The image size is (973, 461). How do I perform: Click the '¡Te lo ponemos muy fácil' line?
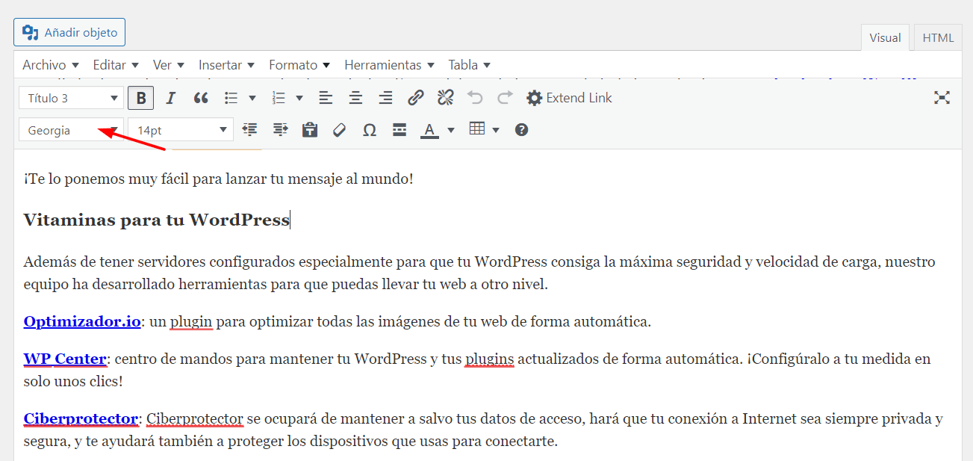click(218, 179)
